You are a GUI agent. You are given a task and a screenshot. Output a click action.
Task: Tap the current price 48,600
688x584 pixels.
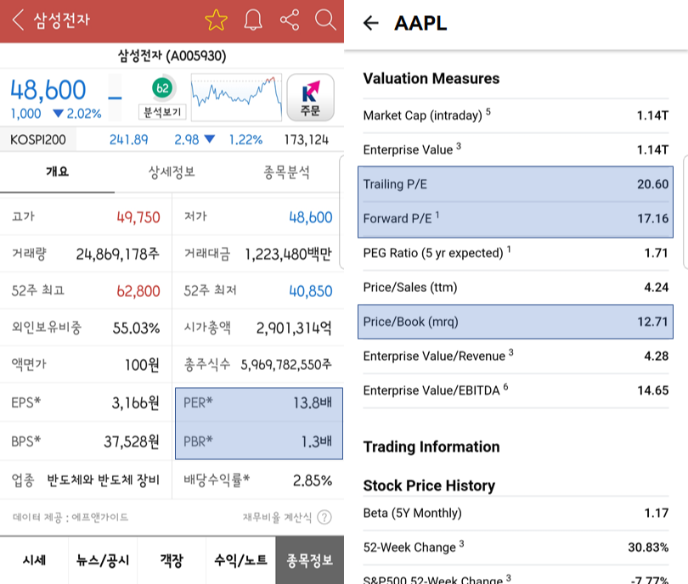48,90
